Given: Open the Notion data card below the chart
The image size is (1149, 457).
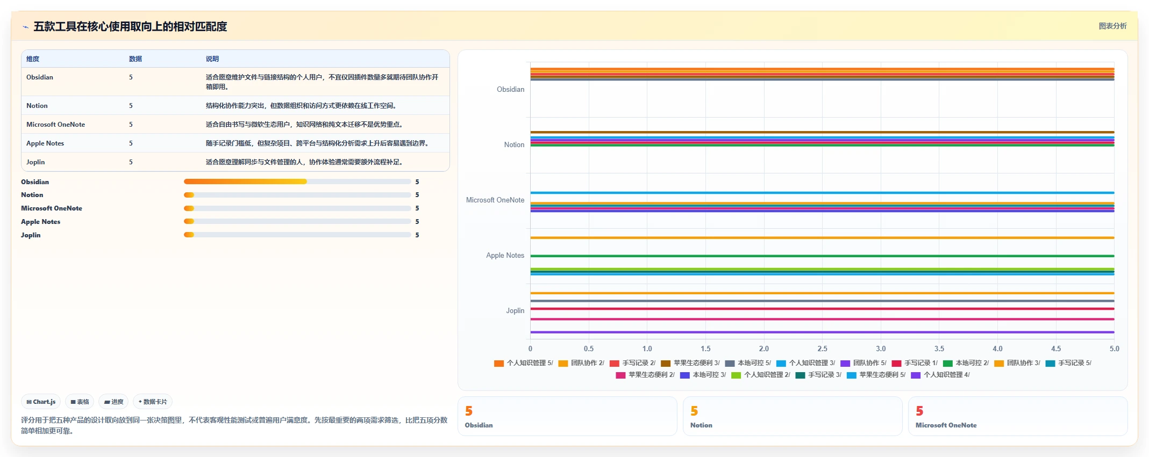Looking at the screenshot, I should (793, 416).
